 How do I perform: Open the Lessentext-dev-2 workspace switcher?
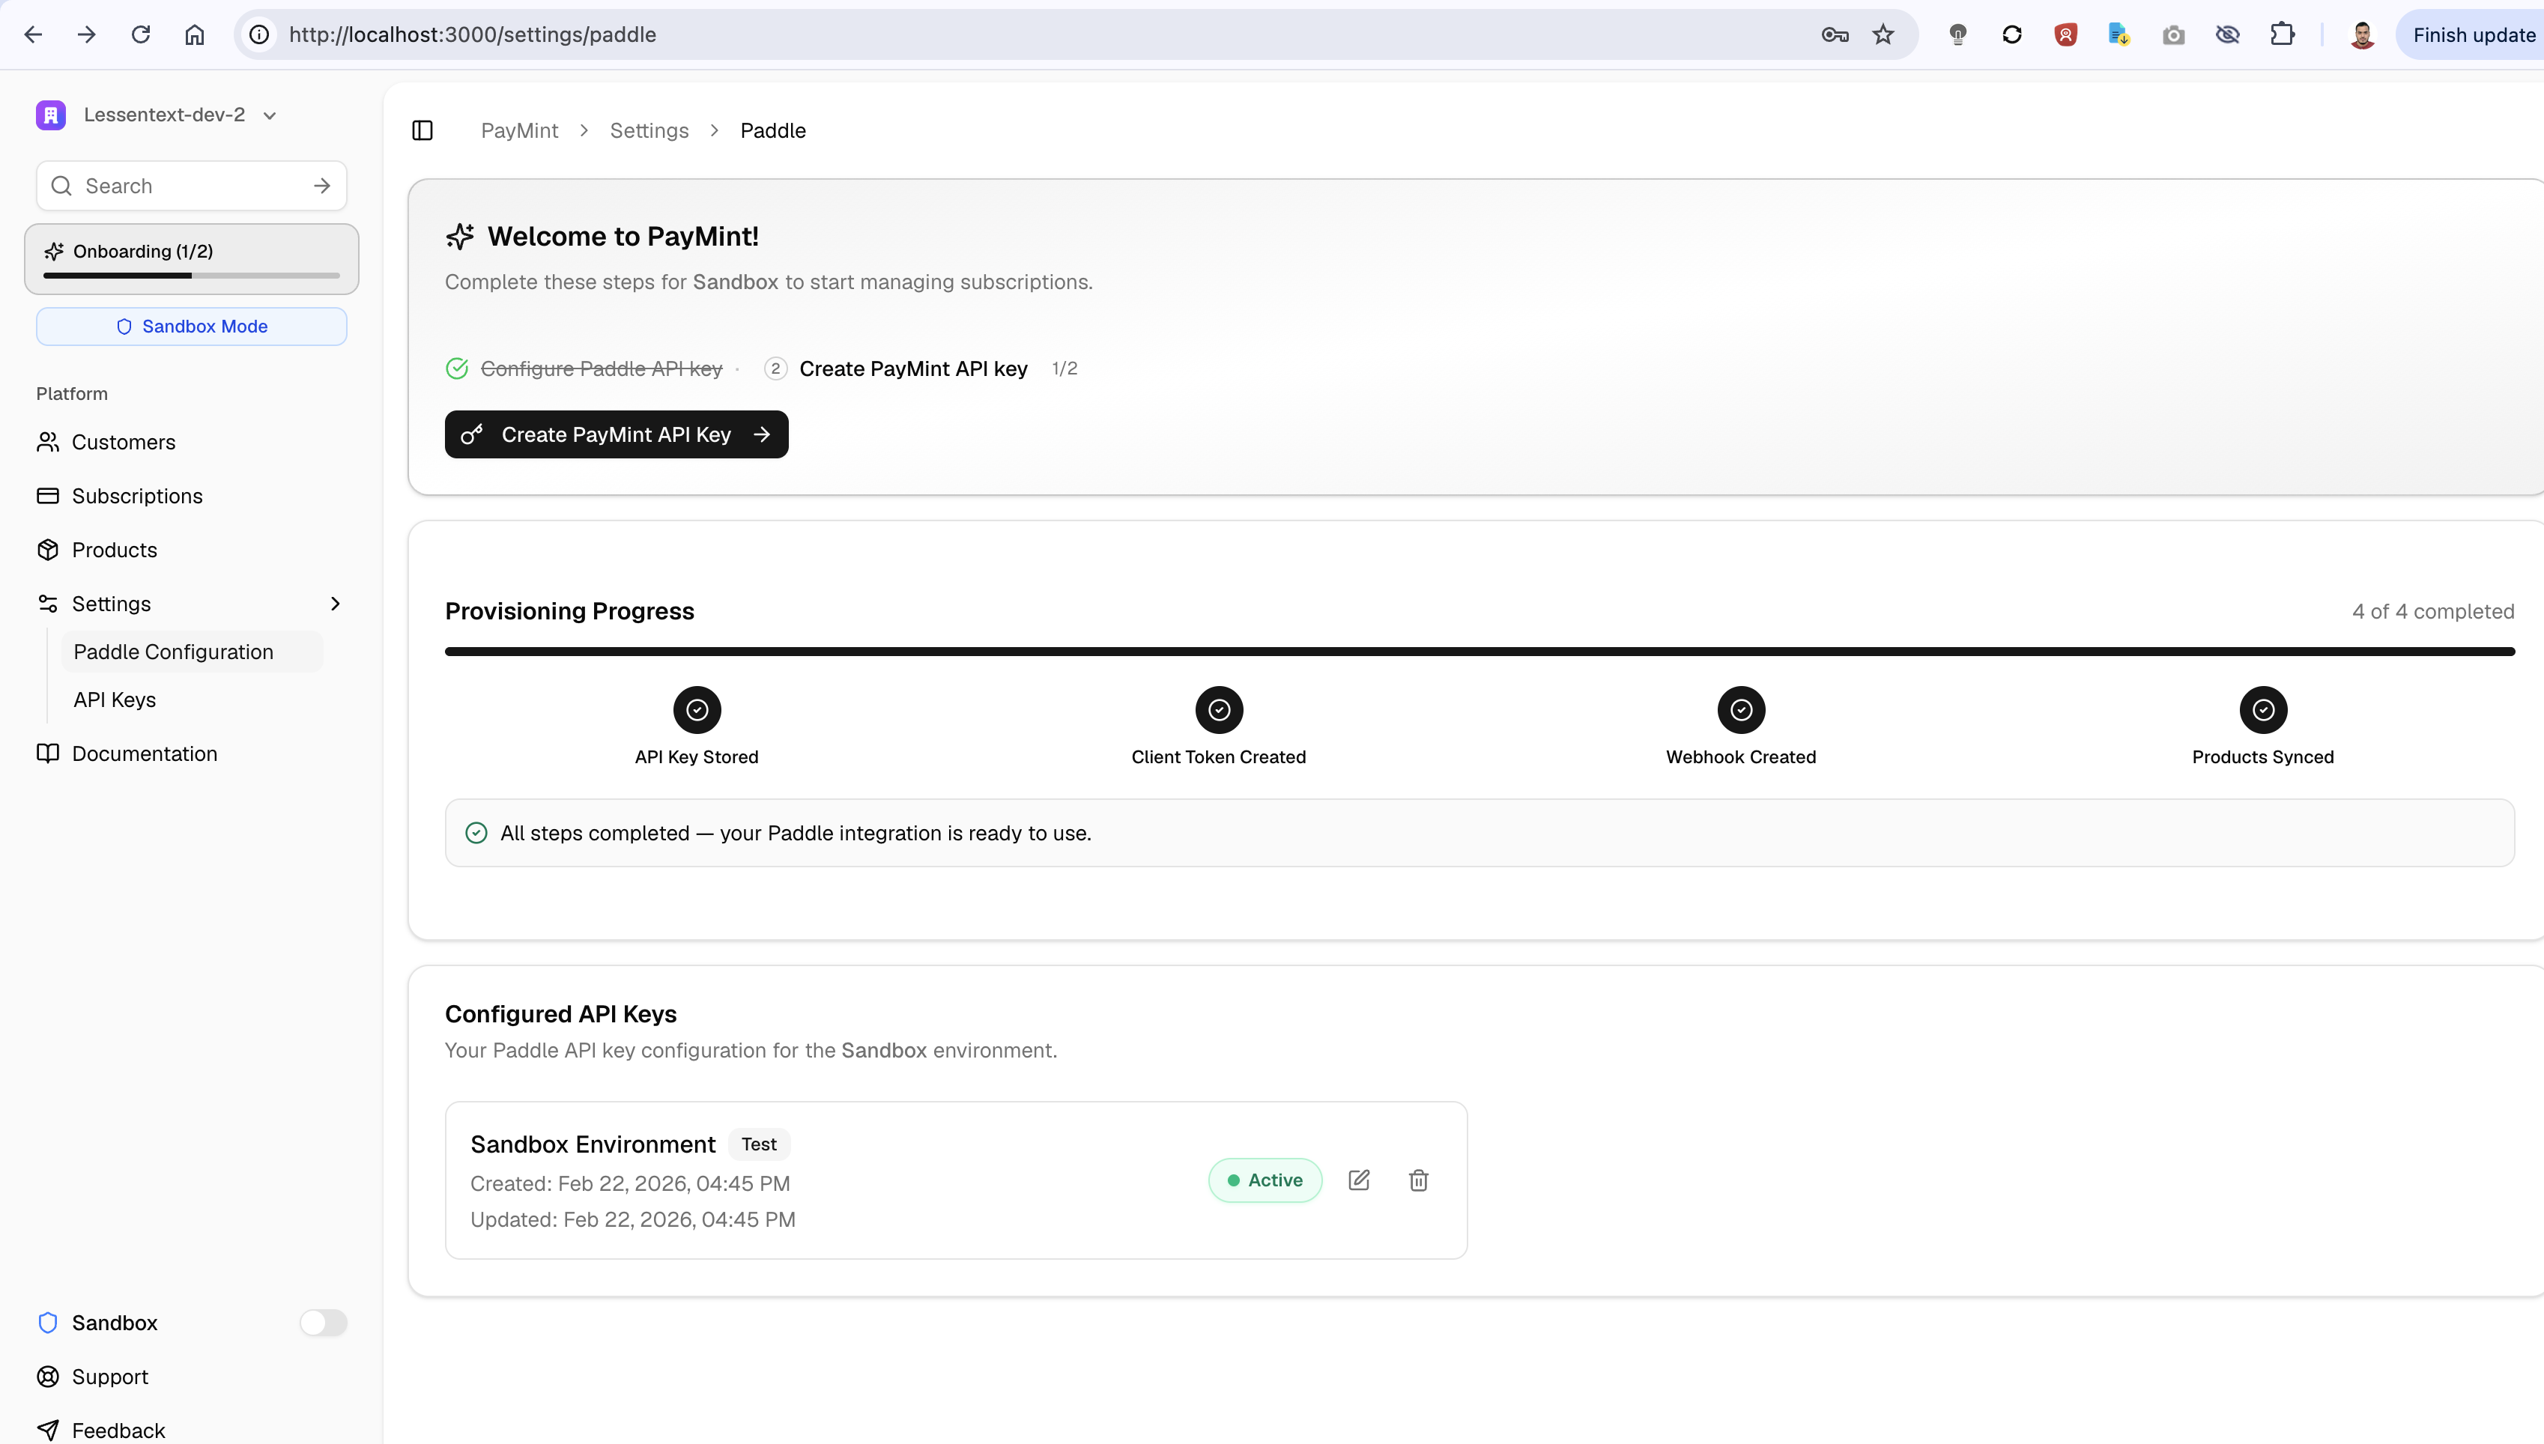[166, 113]
